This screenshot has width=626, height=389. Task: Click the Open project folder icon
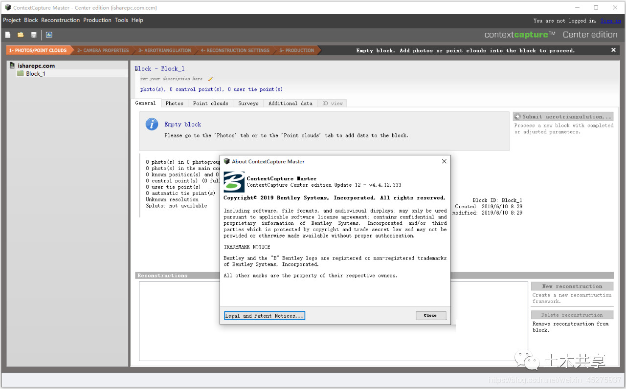click(x=21, y=35)
